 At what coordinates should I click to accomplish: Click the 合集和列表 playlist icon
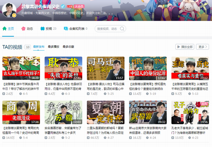point(66,29)
